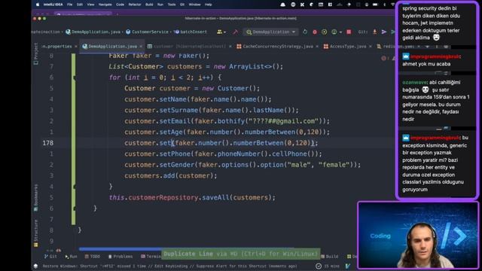Expand dropdown arrow next to Profiler icon
This screenshot has width=482, height=271.
click(x=340, y=32)
